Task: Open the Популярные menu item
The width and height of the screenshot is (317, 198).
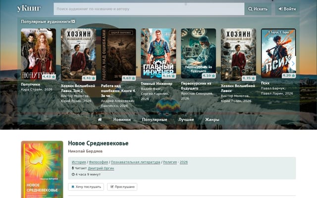Action: point(155,120)
